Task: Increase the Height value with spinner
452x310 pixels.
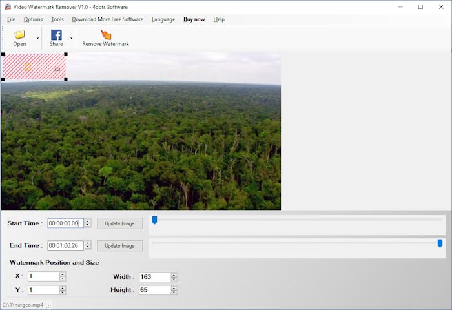Action: [x=174, y=288]
